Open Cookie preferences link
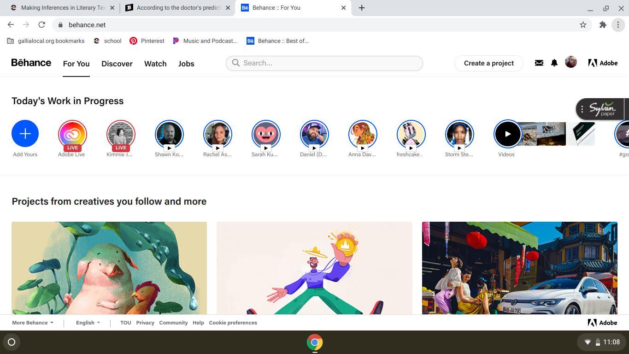Image resolution: width=629 pixels, height=354 pixels. [233, 323]
